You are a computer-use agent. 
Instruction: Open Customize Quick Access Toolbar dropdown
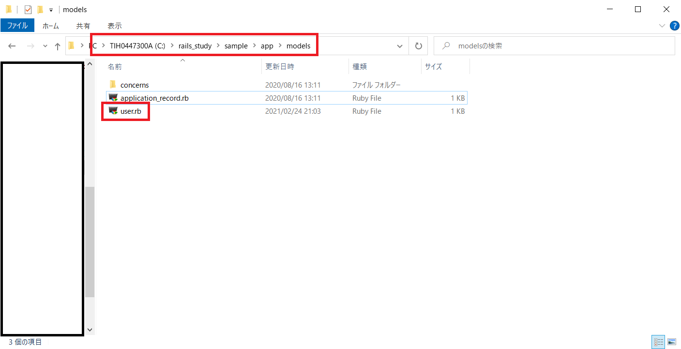[x=51, y=10]
